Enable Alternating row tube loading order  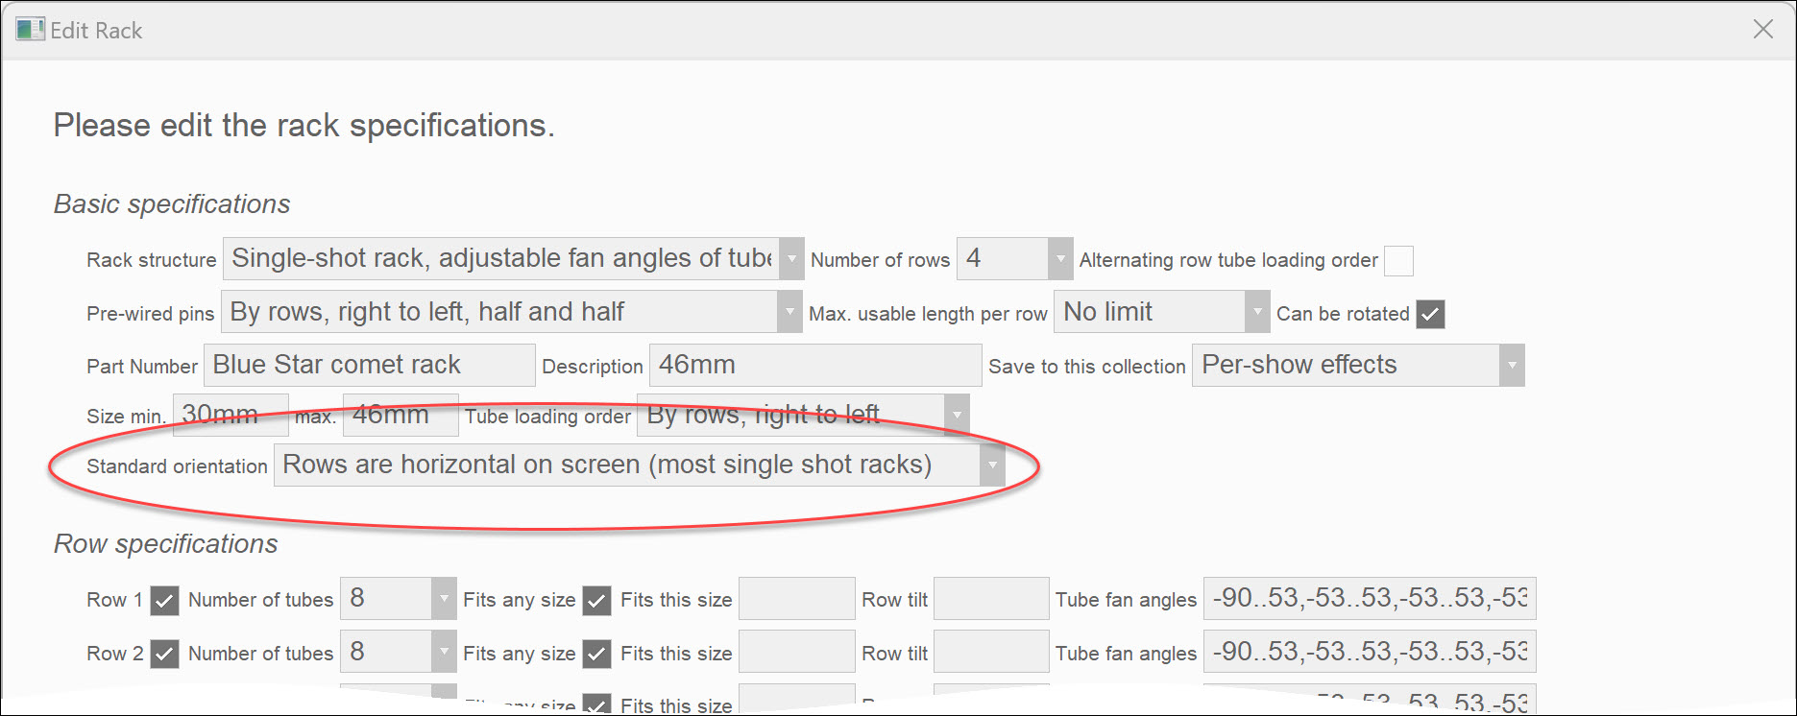[x=1399, y=260]
